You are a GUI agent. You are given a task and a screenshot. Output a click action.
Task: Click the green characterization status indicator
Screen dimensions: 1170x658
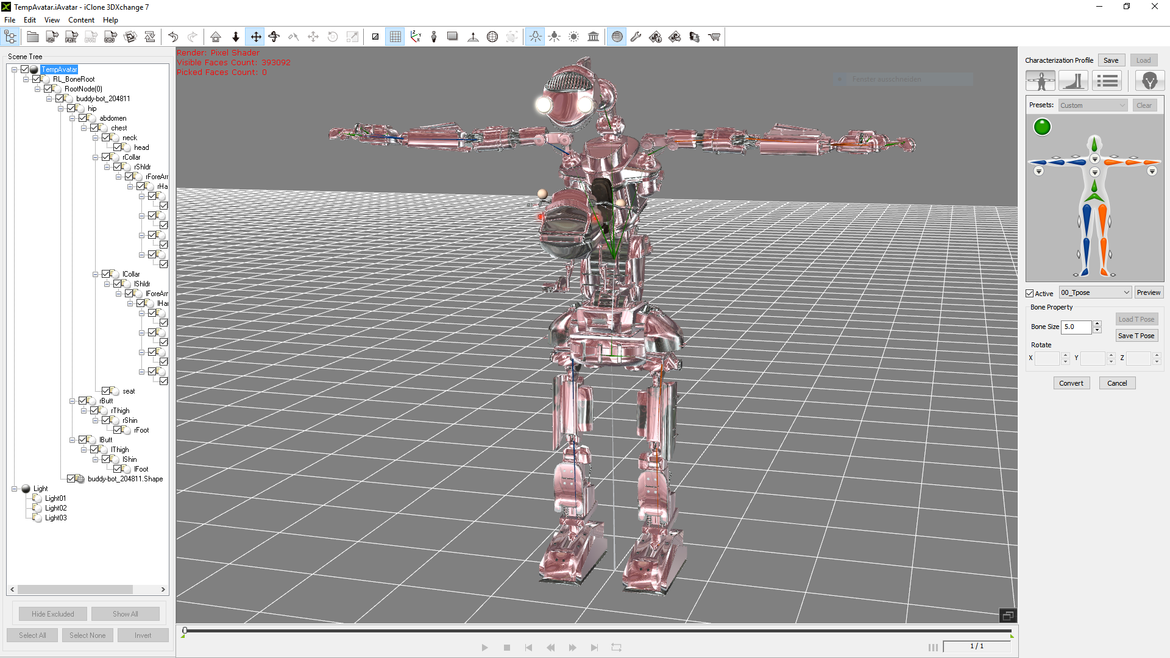[x=1043, y=127]
